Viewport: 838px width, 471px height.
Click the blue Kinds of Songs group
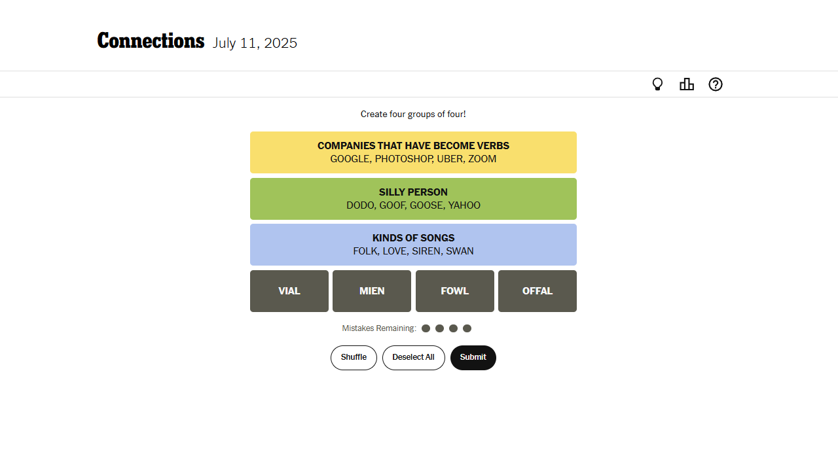point(413,245)
